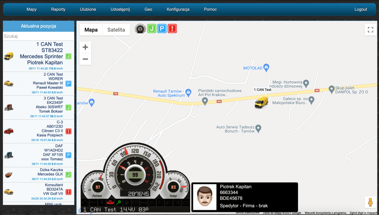
Task: Click the Auto Serwis Tadeusz Boruch pin
Action: (258, 129)
